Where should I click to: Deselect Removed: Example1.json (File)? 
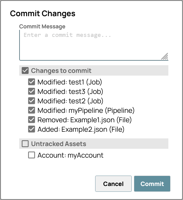(x=31, y=120)
